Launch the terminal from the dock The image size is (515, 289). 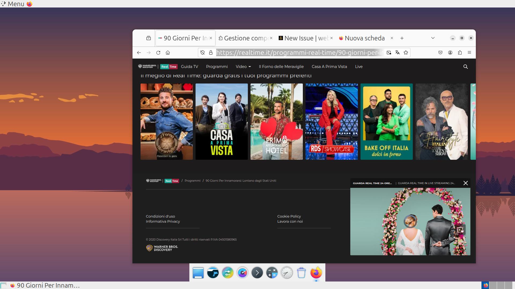click(257, 273)
